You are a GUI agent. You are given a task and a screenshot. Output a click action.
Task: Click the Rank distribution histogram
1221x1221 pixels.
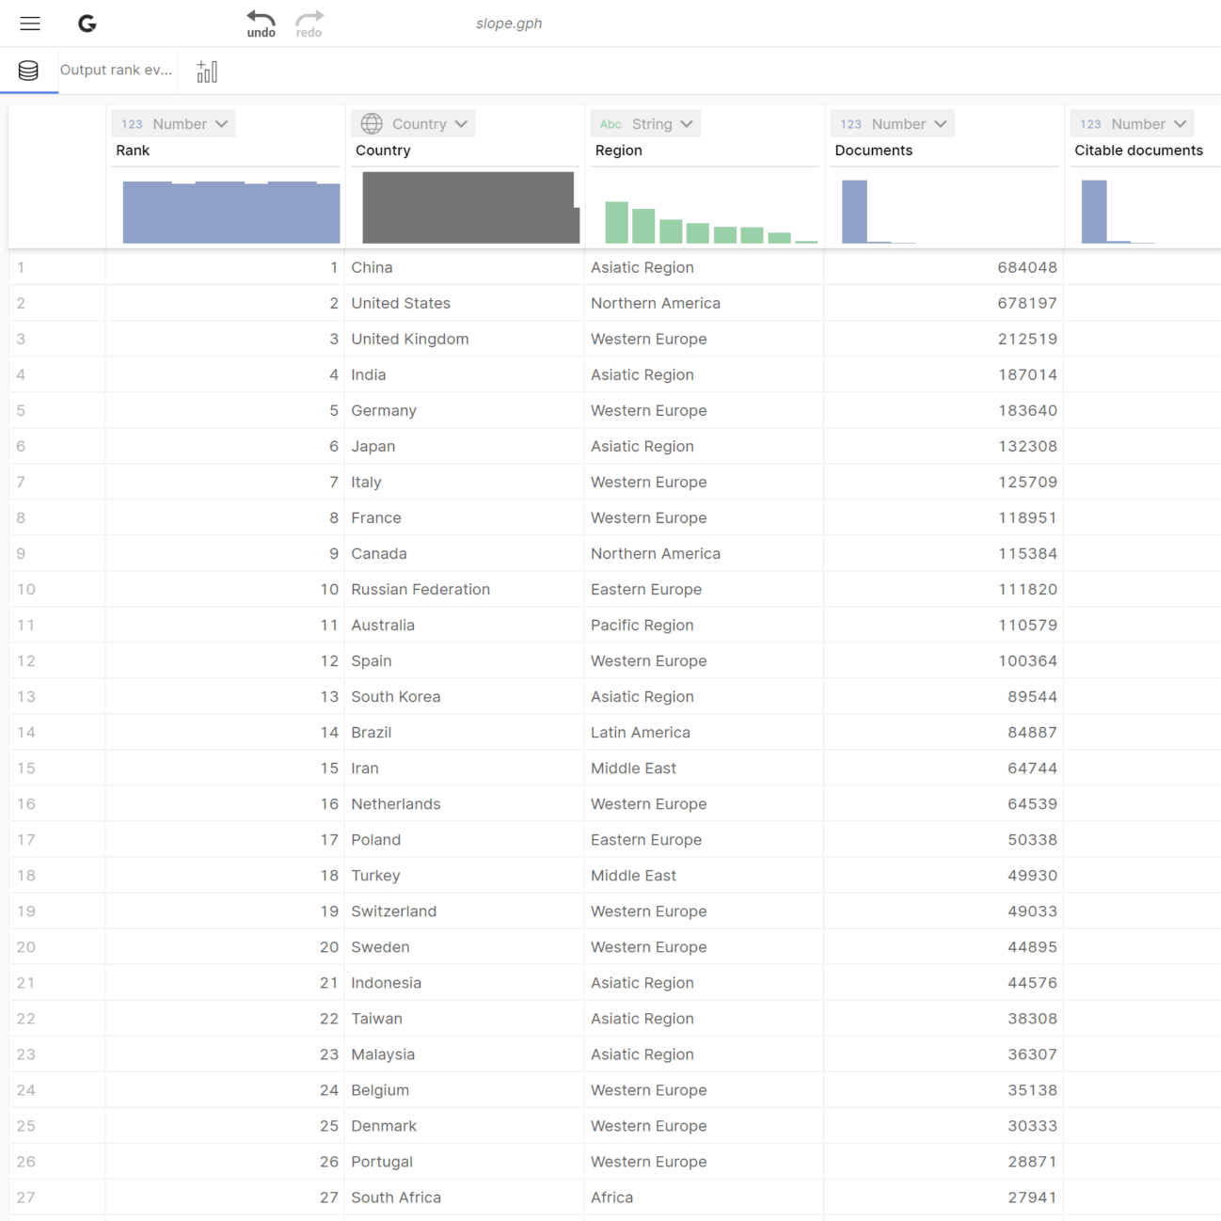(x=231, y=212)
